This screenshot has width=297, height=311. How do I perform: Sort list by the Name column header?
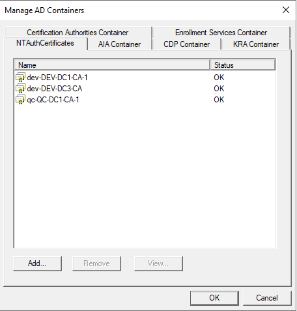coord(112,65)
